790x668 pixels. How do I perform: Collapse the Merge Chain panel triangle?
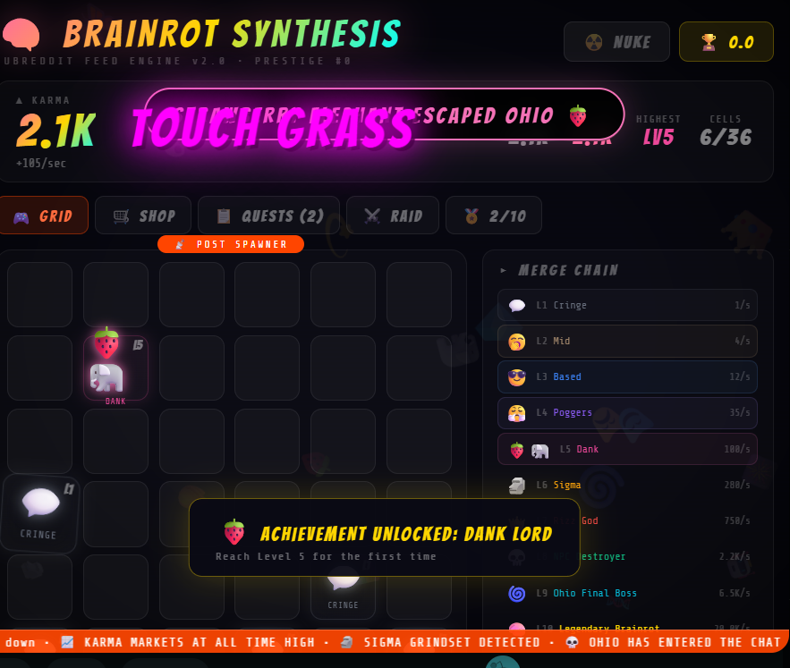503,271
